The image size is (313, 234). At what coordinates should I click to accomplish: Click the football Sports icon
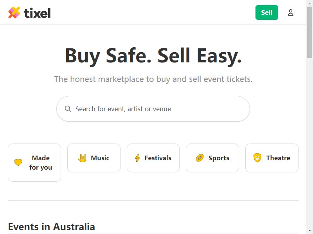pos(200,158)
